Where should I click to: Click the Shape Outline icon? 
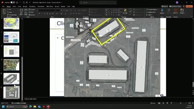pos(134,12)
